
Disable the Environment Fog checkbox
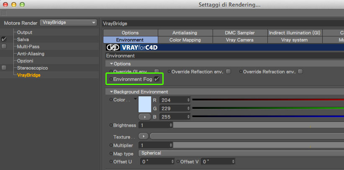(157, 79)
